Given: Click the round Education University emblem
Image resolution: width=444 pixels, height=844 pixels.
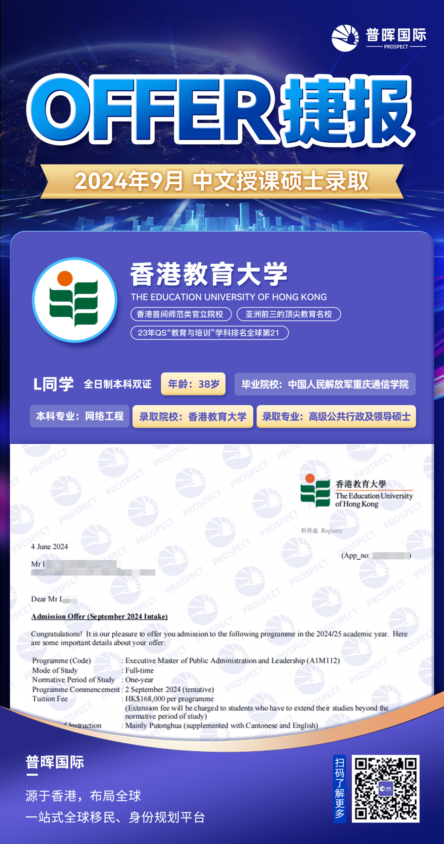Looking at the screenshot, I should point(75,300).
